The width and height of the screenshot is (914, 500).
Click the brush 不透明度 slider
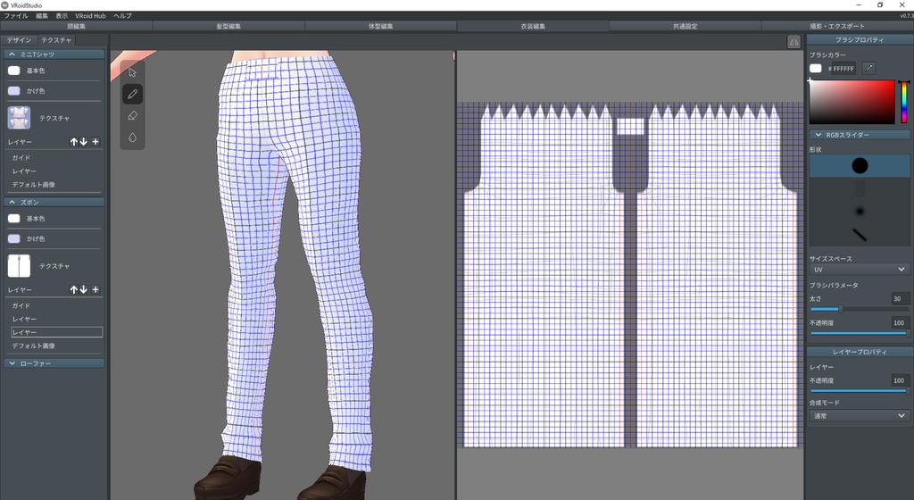pos(860,333)
